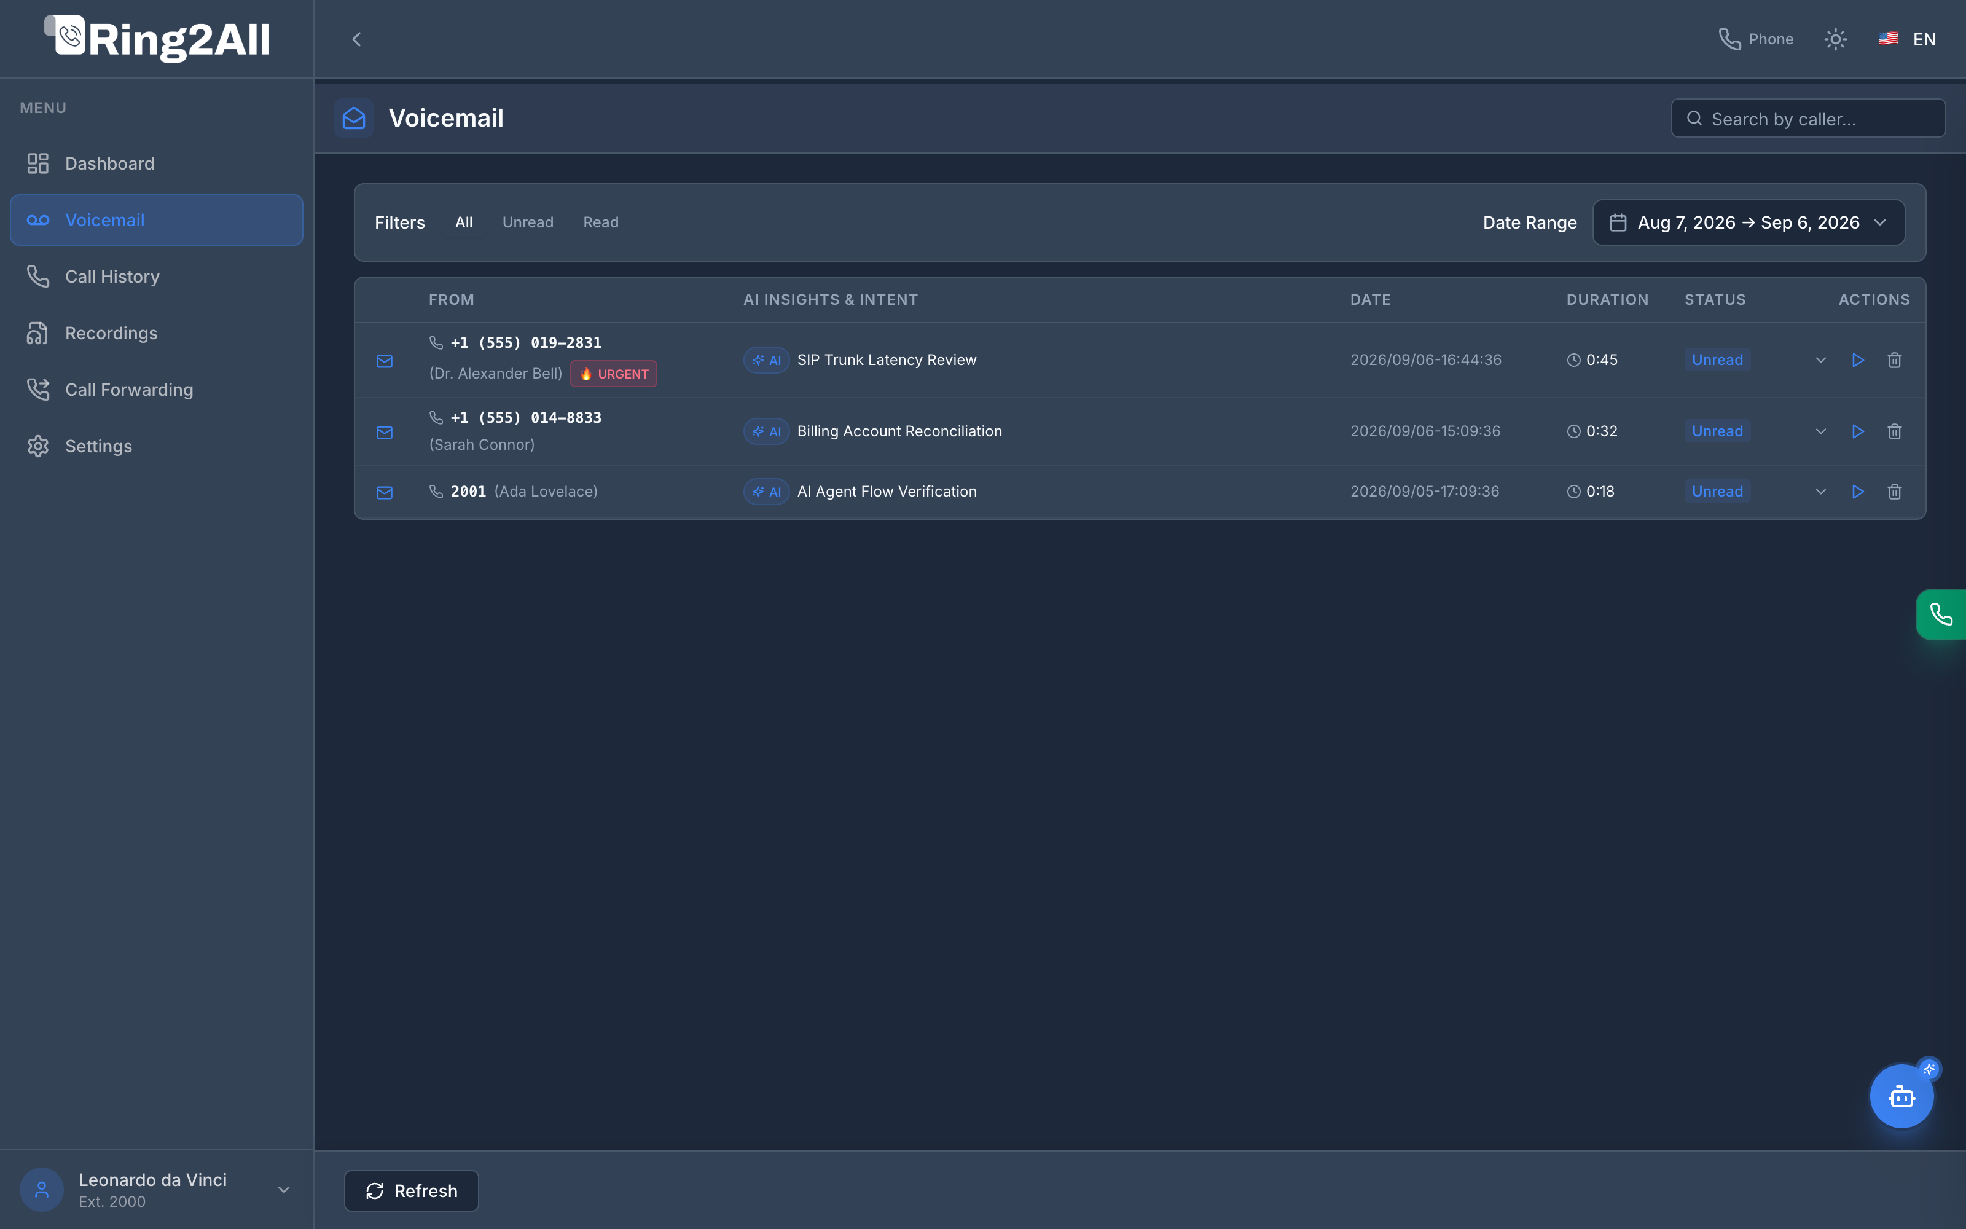Open Leonardo da Vinci user menu

(x=157, y=1190)
